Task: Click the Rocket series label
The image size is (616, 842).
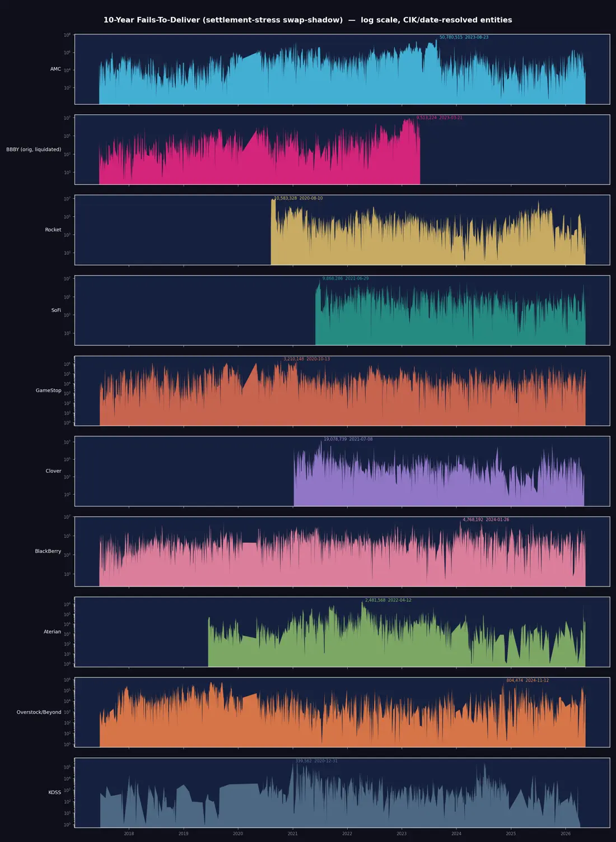Action: pos(53,230)
